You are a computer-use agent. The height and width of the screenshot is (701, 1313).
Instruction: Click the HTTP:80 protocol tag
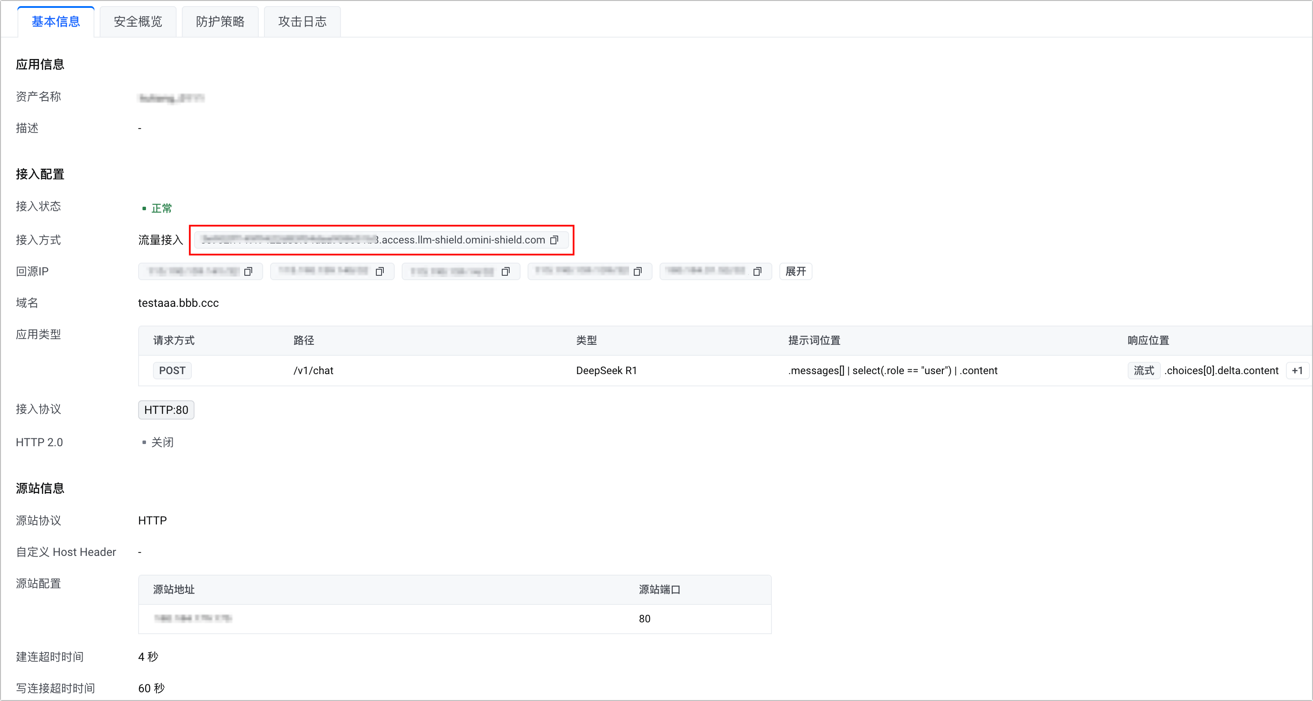[x=166, y=410]
